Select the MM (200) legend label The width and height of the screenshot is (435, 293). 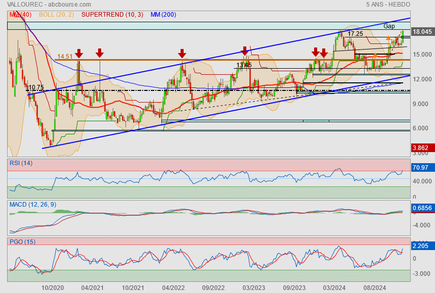coord(163,15)
